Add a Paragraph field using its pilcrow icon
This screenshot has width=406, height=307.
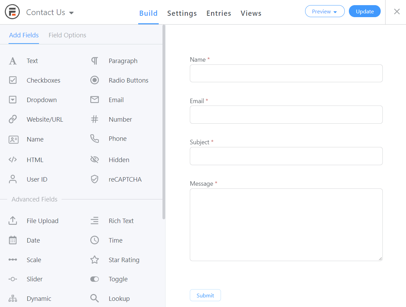pyautogui.click(x=94, y=61)
